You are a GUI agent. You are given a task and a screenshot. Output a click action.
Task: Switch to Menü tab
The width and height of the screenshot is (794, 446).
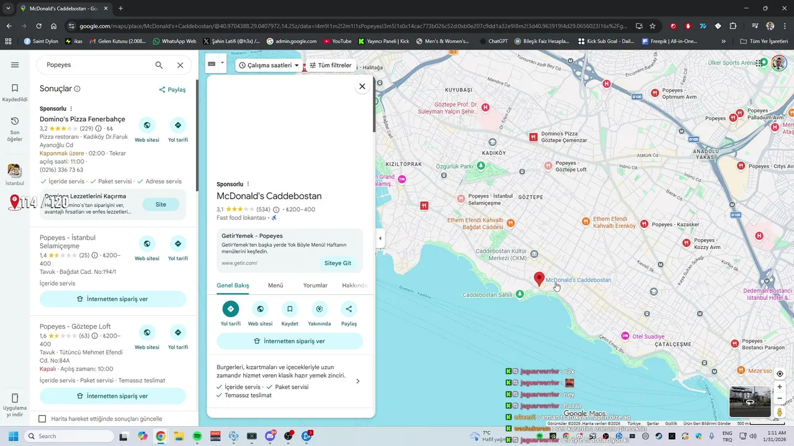(x=275, y=286)
